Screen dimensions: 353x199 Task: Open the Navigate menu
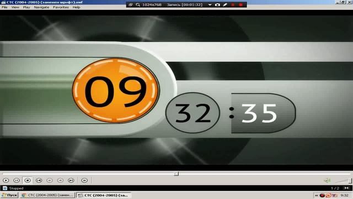click(41, 7)
